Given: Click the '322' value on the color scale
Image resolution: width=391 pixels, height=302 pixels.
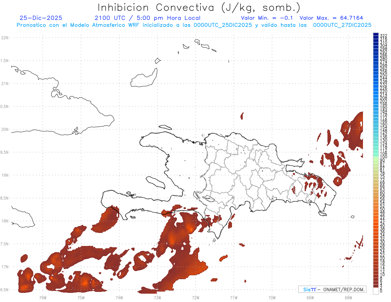Looking at the screenshot, I should (384, 36).
